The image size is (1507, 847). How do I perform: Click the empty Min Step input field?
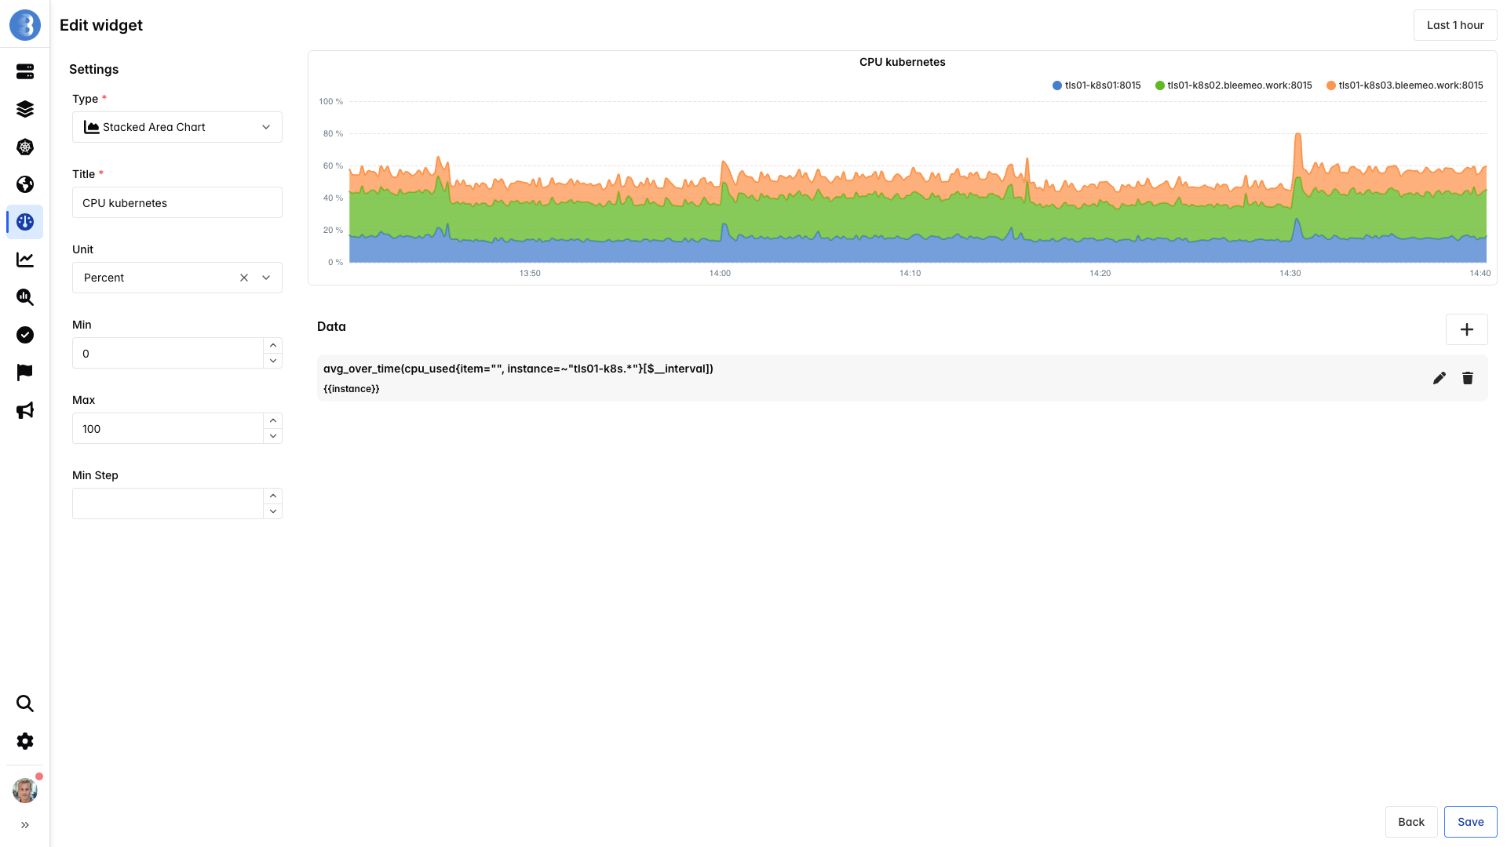coord(168,503)
